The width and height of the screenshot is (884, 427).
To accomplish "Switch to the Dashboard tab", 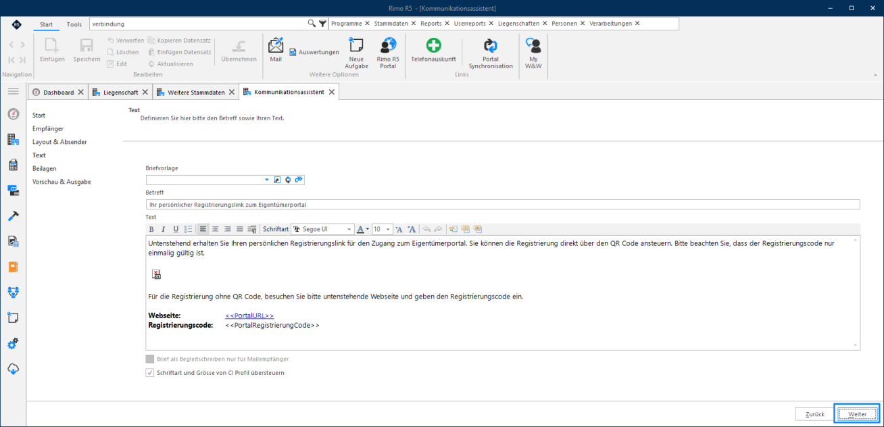I will pos(58,92).
